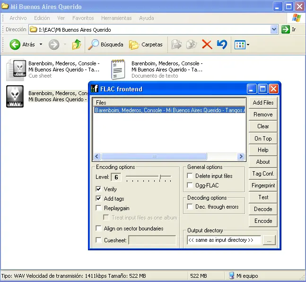Open Tag Conf. settings
This screenshot has width=306, height=282.
pos(263,174)
